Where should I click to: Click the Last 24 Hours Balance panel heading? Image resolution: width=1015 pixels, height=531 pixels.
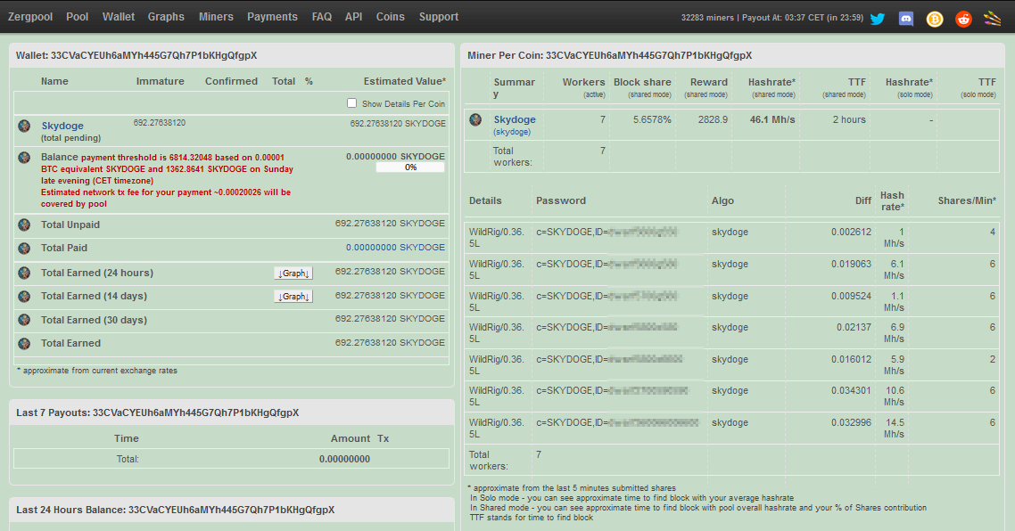pos(176,510)
